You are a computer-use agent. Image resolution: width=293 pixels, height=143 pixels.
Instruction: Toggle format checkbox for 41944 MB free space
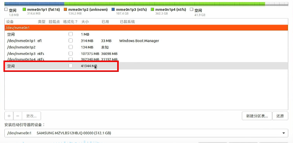[x=70, y=66]
